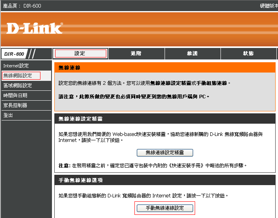
Task: Select 家長控制器 in the sidebar
Action: [x=26, y=105]
